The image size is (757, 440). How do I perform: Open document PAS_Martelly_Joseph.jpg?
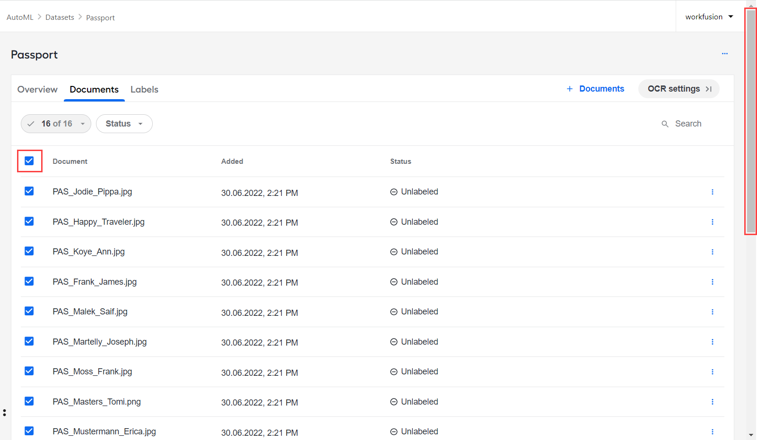pyautogui.click(x=99, y=342)
